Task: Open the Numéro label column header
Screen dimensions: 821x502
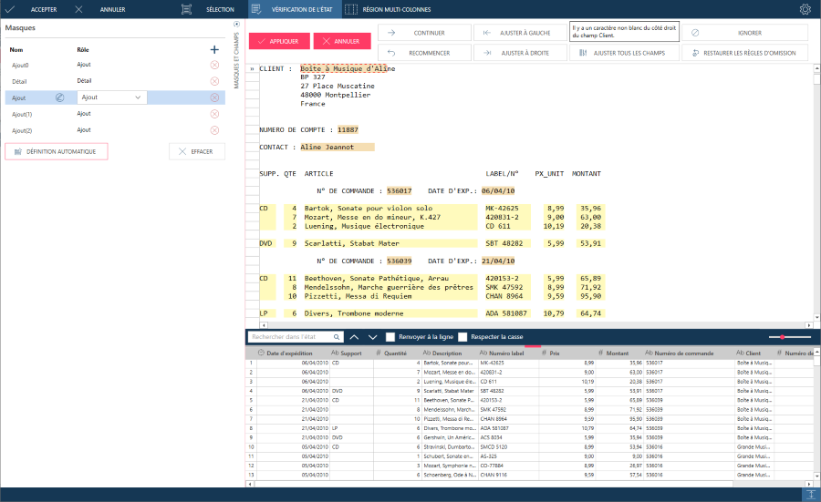Action: [x=505, y=353]
